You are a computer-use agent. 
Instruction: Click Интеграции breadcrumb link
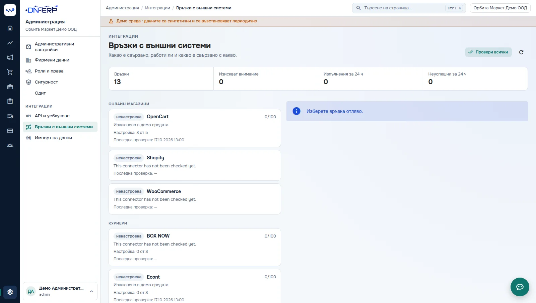pyautogui.click(x=157, y=8)
